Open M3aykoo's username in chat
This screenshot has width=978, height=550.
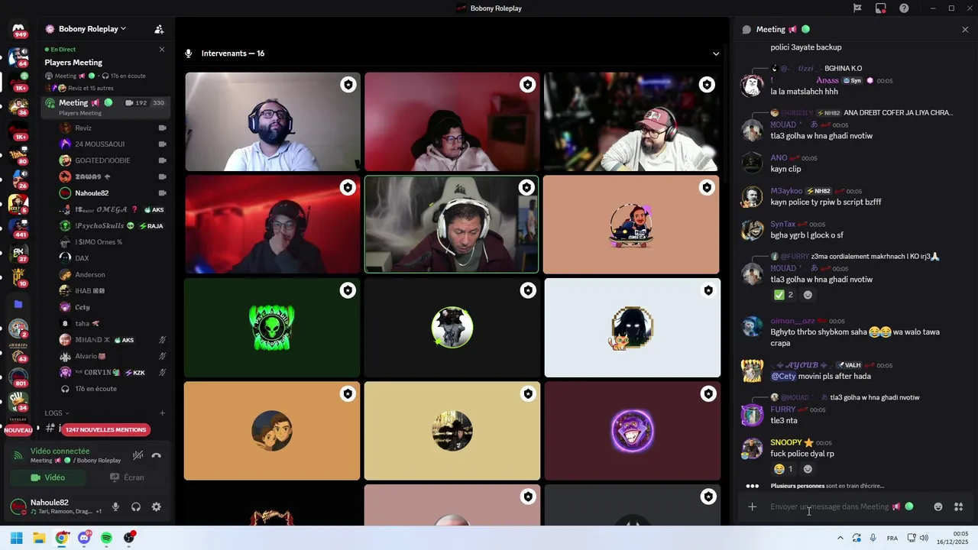click(786, 191)
